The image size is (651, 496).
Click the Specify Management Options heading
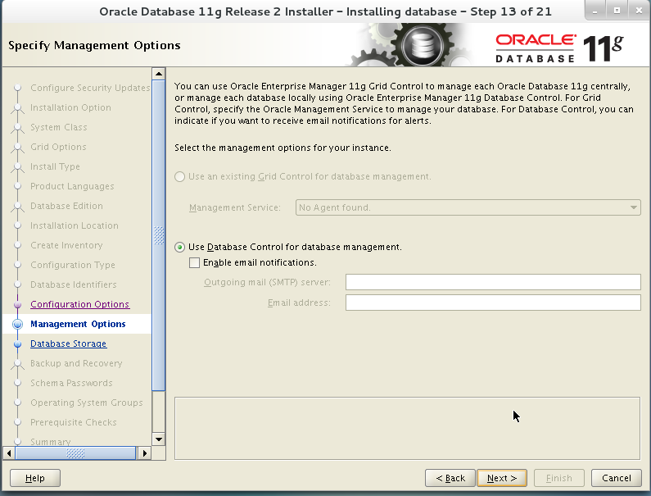click(94, 45)
